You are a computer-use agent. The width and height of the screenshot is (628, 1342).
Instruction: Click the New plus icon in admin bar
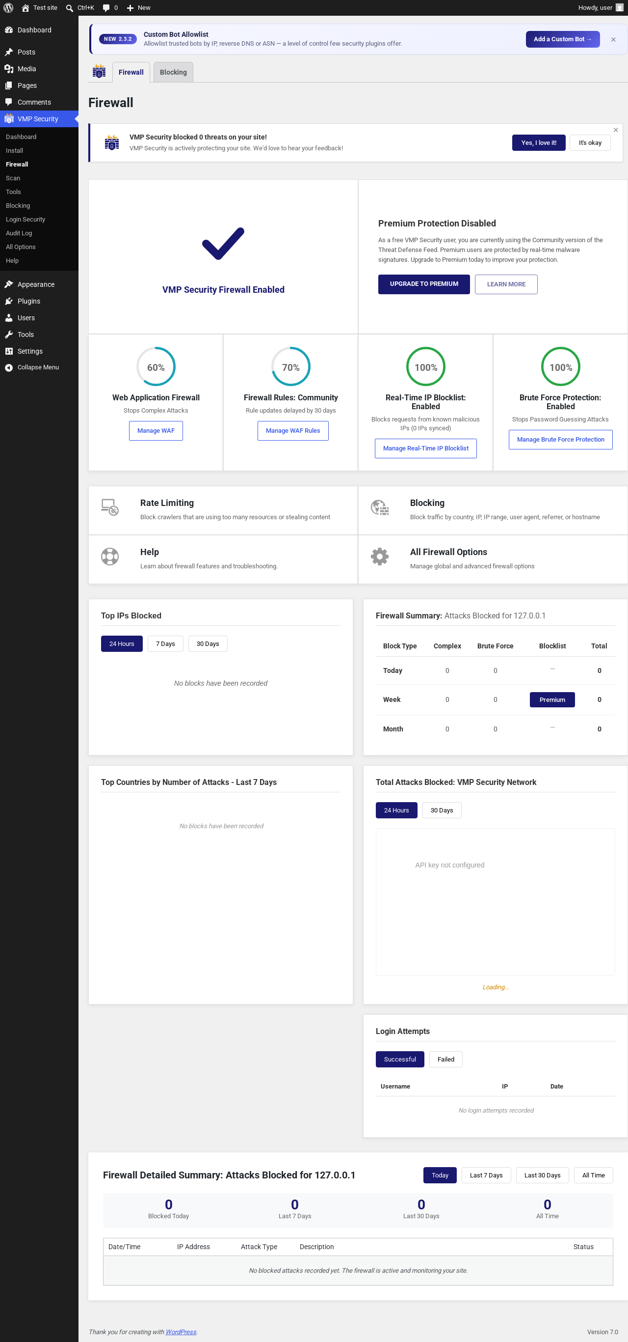click(130, 8)
